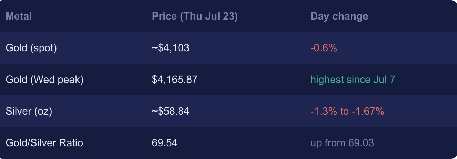Select the Silver (oz) row label
The image size is (457, 159).
tap(29, 111)
